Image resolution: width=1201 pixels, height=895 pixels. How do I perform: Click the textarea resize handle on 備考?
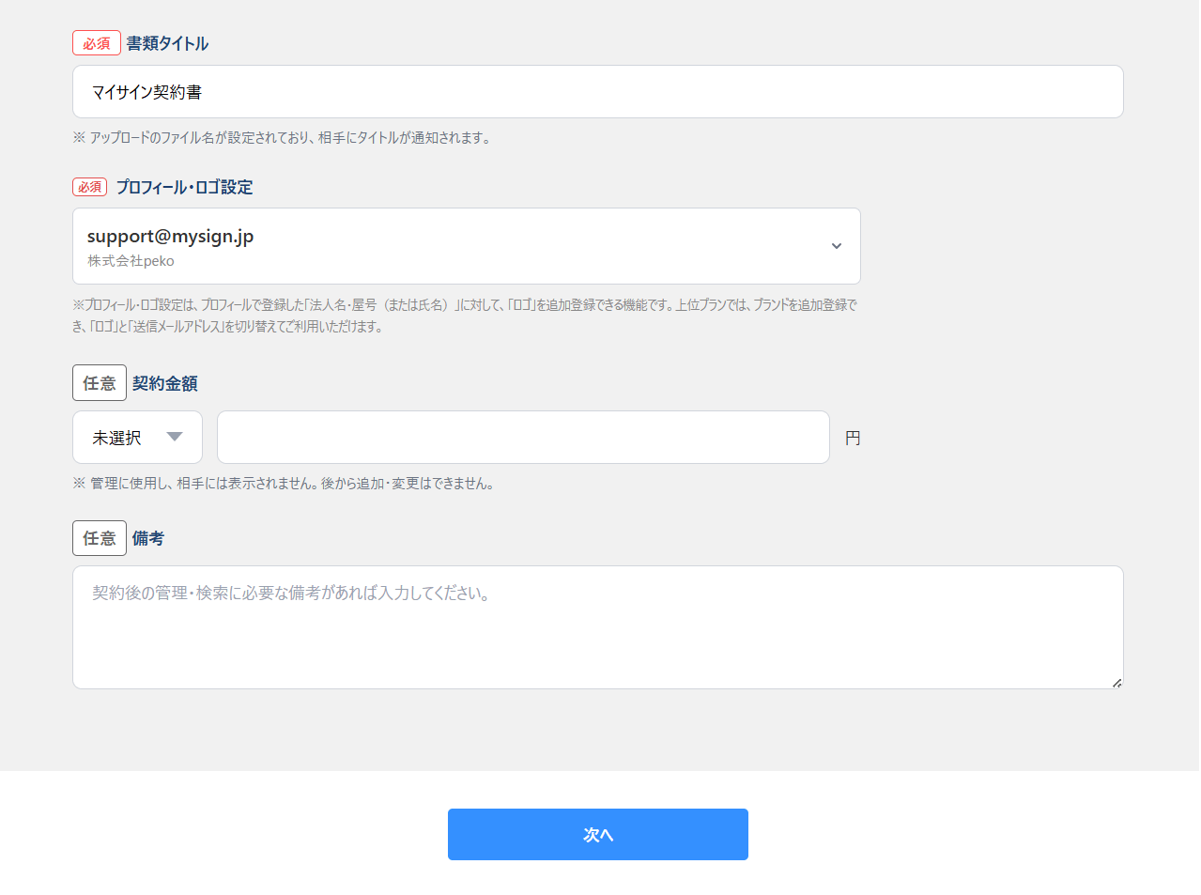[1116, 685]
